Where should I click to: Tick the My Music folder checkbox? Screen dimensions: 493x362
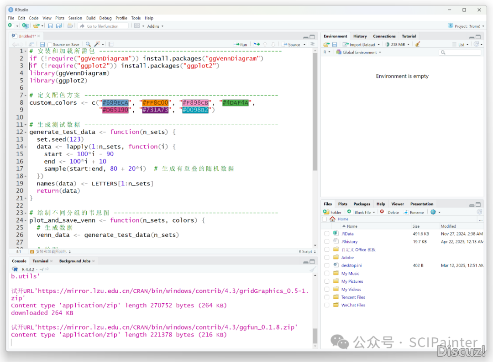tap(327, 274)
